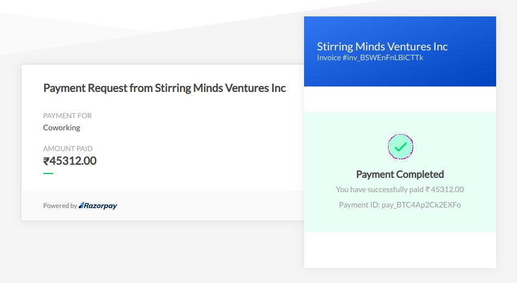Click the Powered by text
The image size is (517, 283).
pyautogui.click(x=60, y=206)
